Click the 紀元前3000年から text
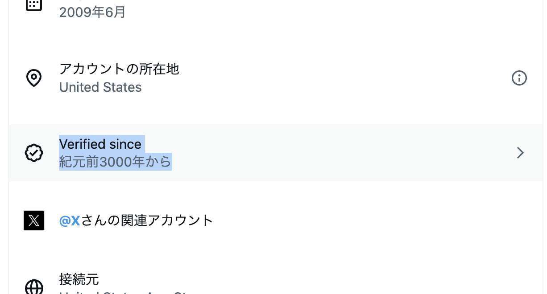Viewport: 547px width, 294px height. tap(115, 162)
